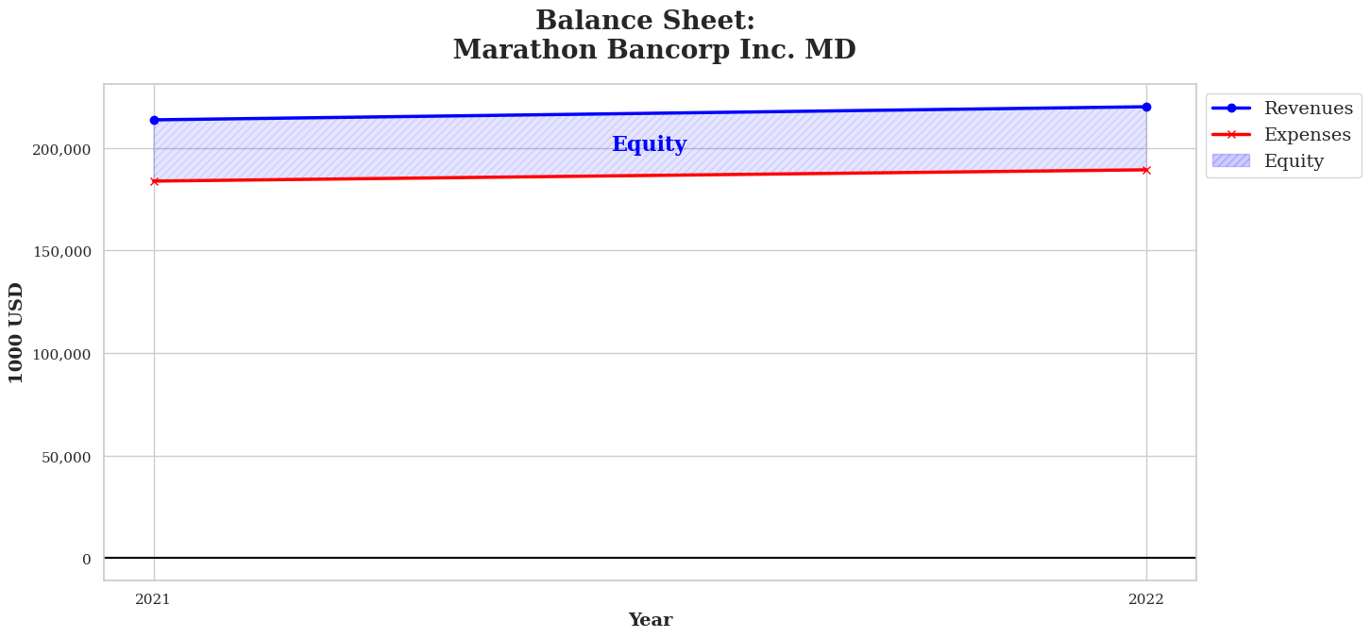Viewport: 1371px width, 638px height.
Task: Click the Expenses line marker in legend
Action: click(x=1231, y=135)
